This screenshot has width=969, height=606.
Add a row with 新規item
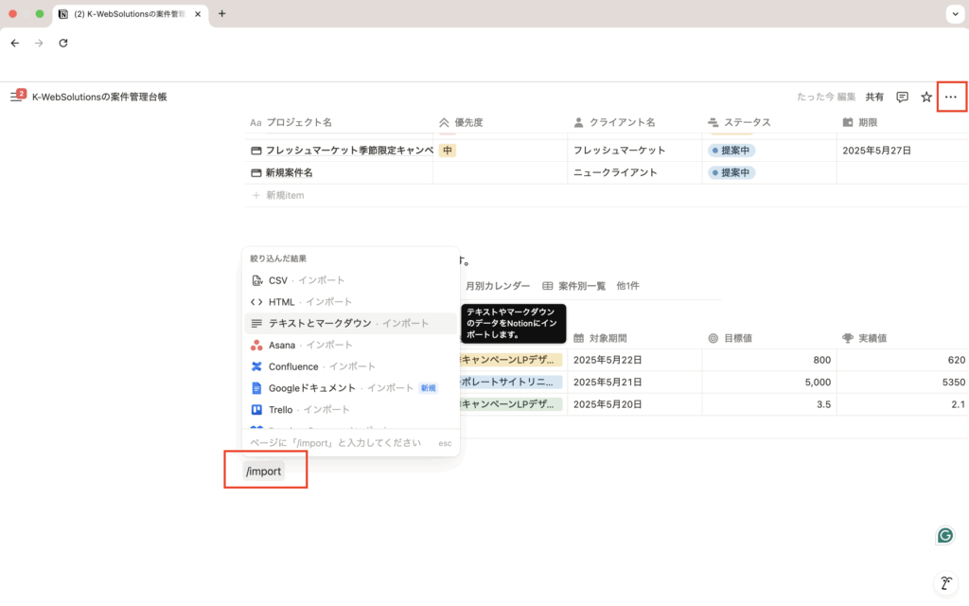[x=284, y=195]
